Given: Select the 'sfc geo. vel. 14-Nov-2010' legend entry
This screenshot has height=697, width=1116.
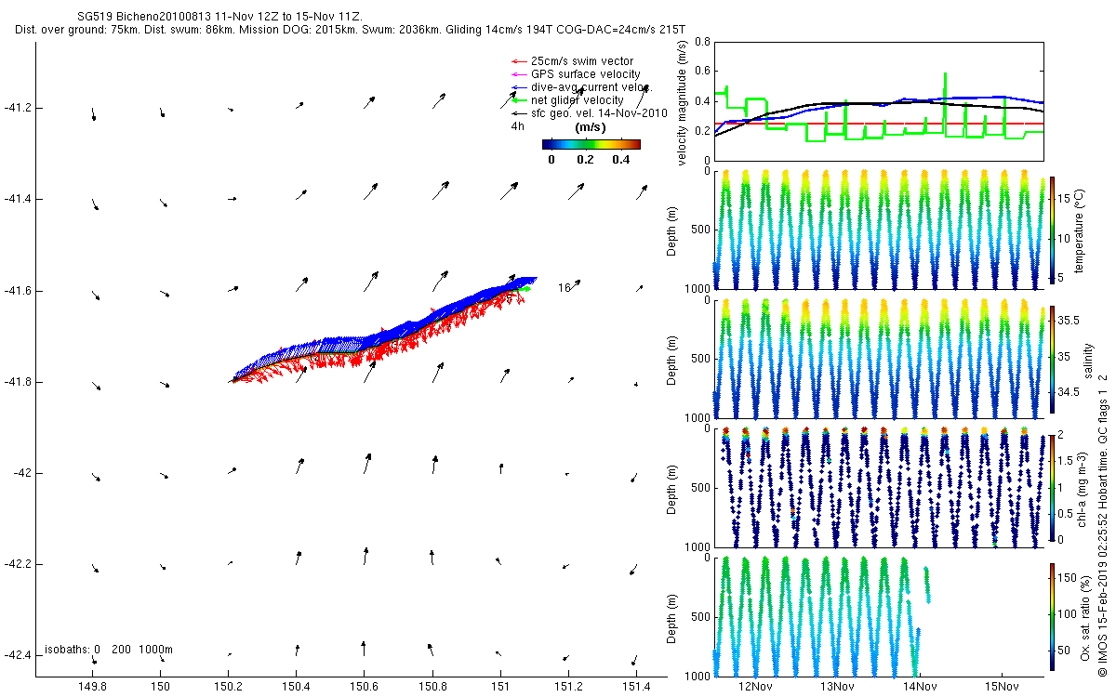Looking at the screenshot, I should click(x=599, y=113).
